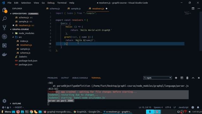Open schema.js in the src folder tree

pyautogui.click(x=25, y=53)
